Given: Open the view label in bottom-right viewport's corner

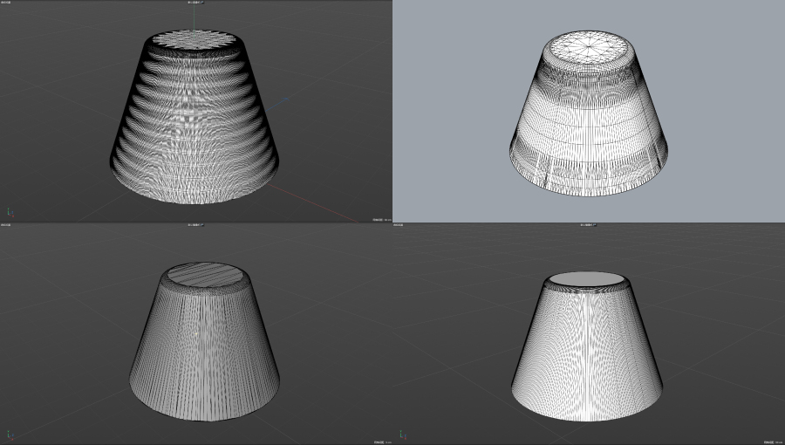Looking at the screenshot, I should point(398,225).
